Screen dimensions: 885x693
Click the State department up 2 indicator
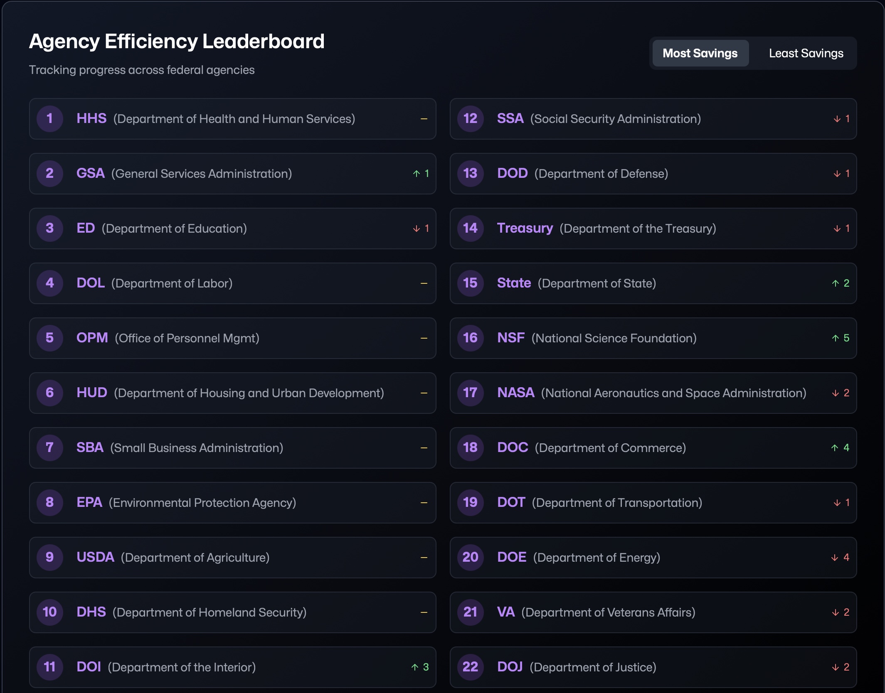841,283
